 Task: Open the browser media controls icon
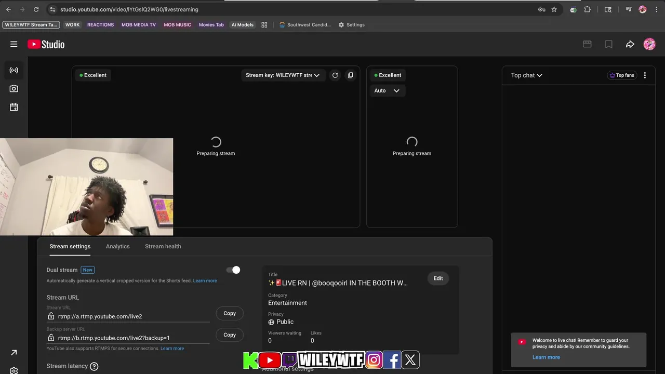tap(629, 9)
